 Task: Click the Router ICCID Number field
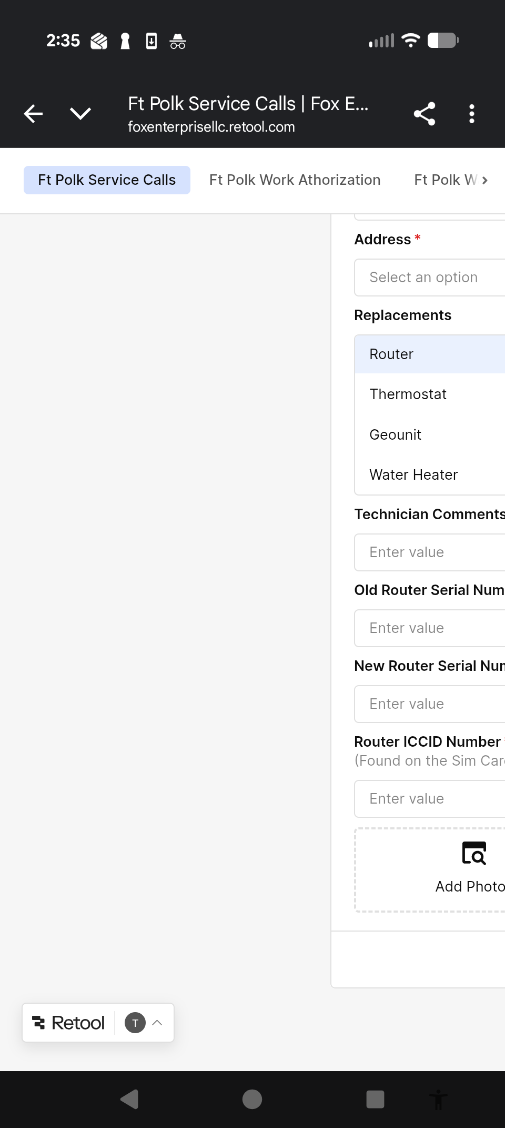[429, 799]
